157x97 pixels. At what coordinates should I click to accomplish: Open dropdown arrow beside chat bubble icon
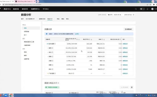click(x=144, y=9)
